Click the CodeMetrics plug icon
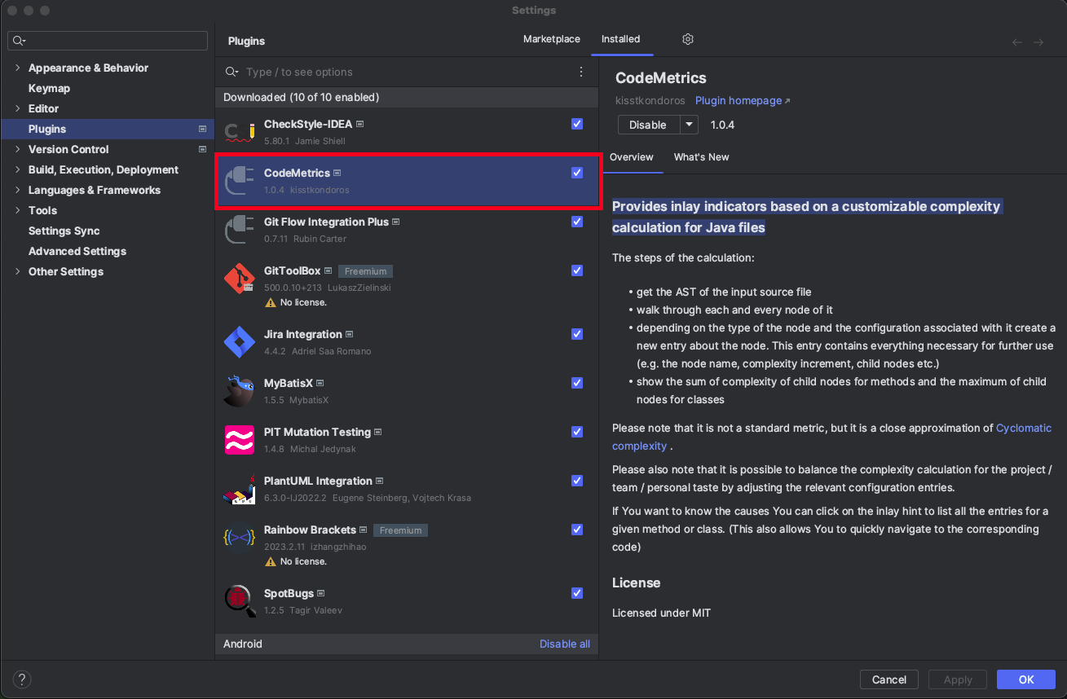This screenshot has height=699, width=1067. 240,181
